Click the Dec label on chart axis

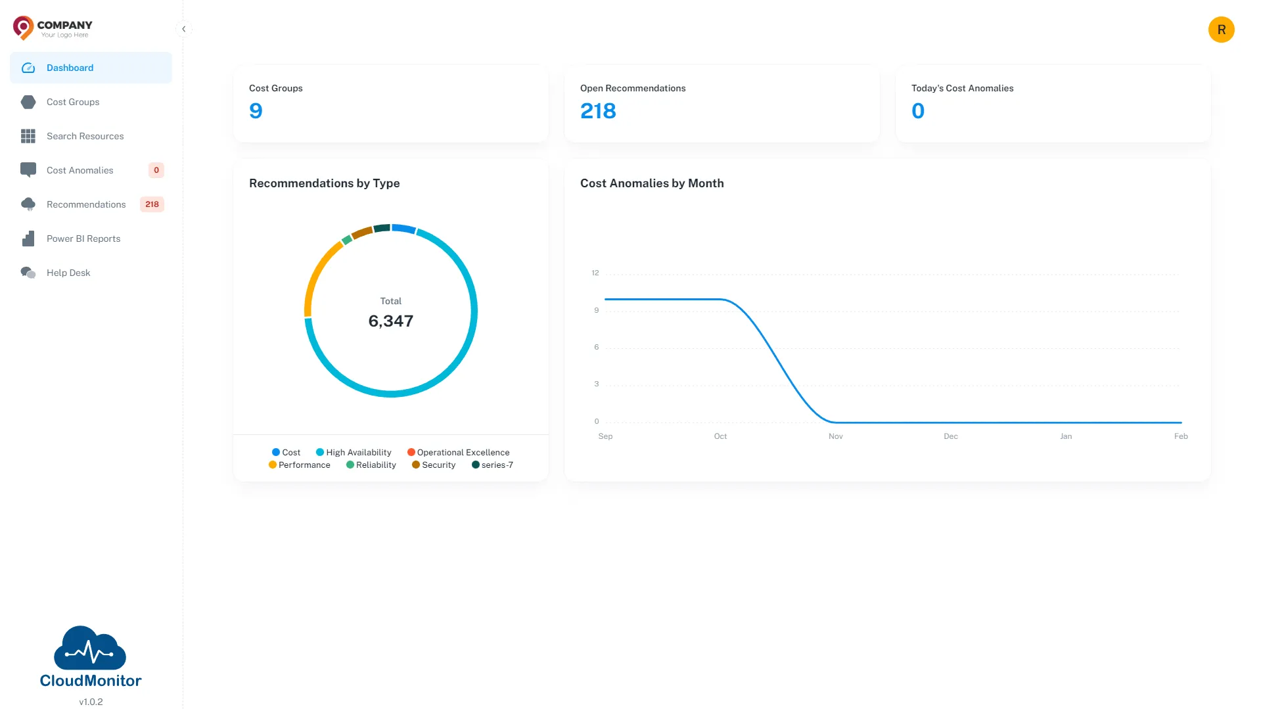pyautogui.click(x=951, y=436)
